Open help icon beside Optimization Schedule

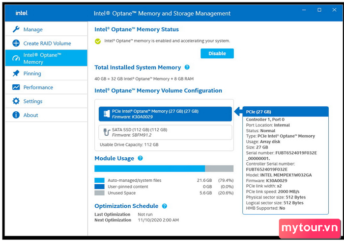coord(165,206)
